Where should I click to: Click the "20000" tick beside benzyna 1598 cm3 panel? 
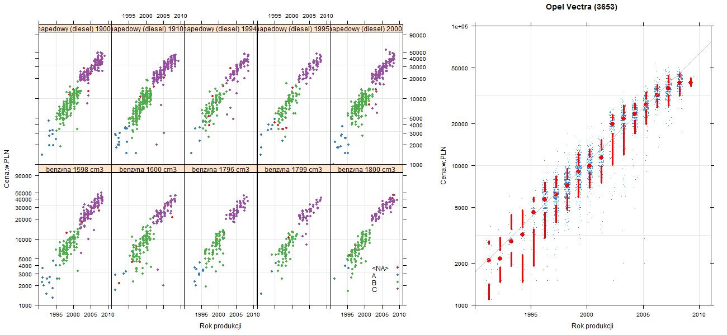(x=23, y=219)
